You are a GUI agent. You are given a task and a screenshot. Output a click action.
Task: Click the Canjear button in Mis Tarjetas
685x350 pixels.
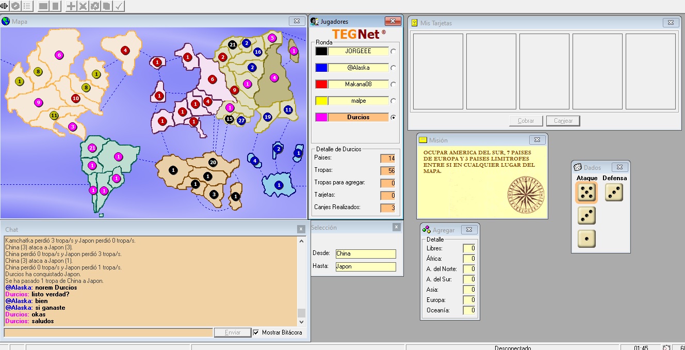pyautogui.click(x=563, y=121)
